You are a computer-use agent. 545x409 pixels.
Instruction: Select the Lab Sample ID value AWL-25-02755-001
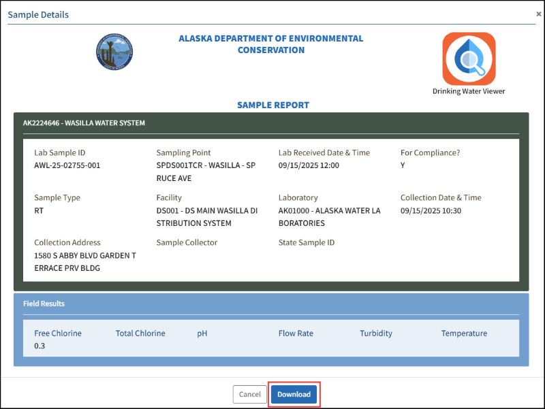point(67,165)
